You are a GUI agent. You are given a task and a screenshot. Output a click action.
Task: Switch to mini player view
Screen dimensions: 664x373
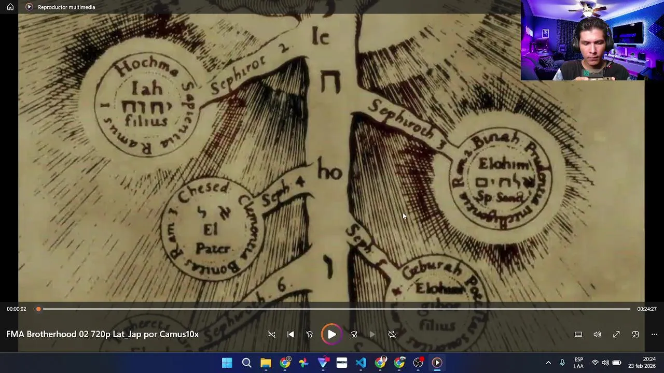point(635,335)
